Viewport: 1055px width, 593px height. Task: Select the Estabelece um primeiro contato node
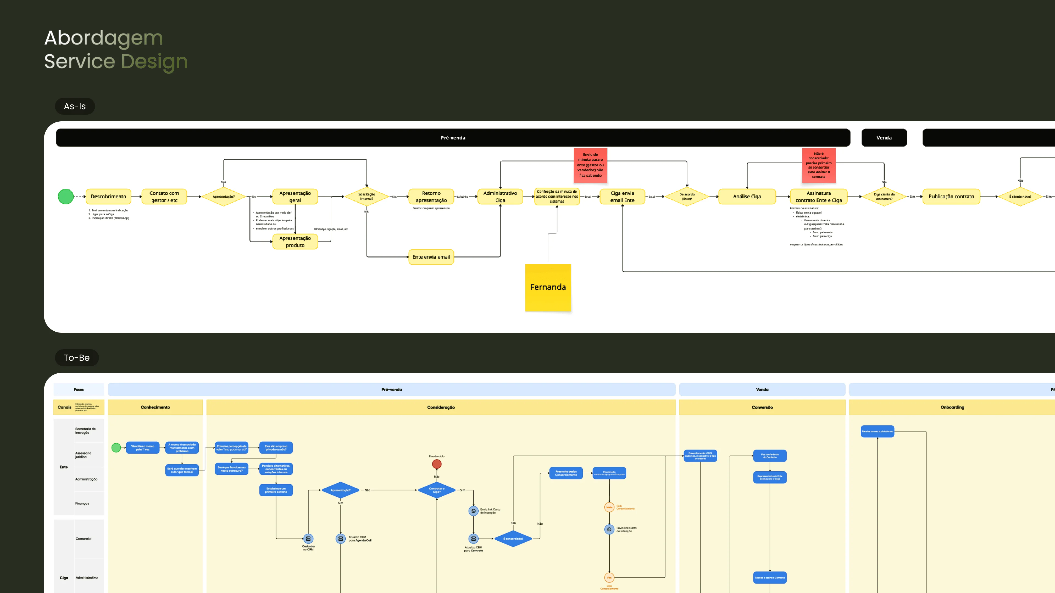click(x=276, y=490)
